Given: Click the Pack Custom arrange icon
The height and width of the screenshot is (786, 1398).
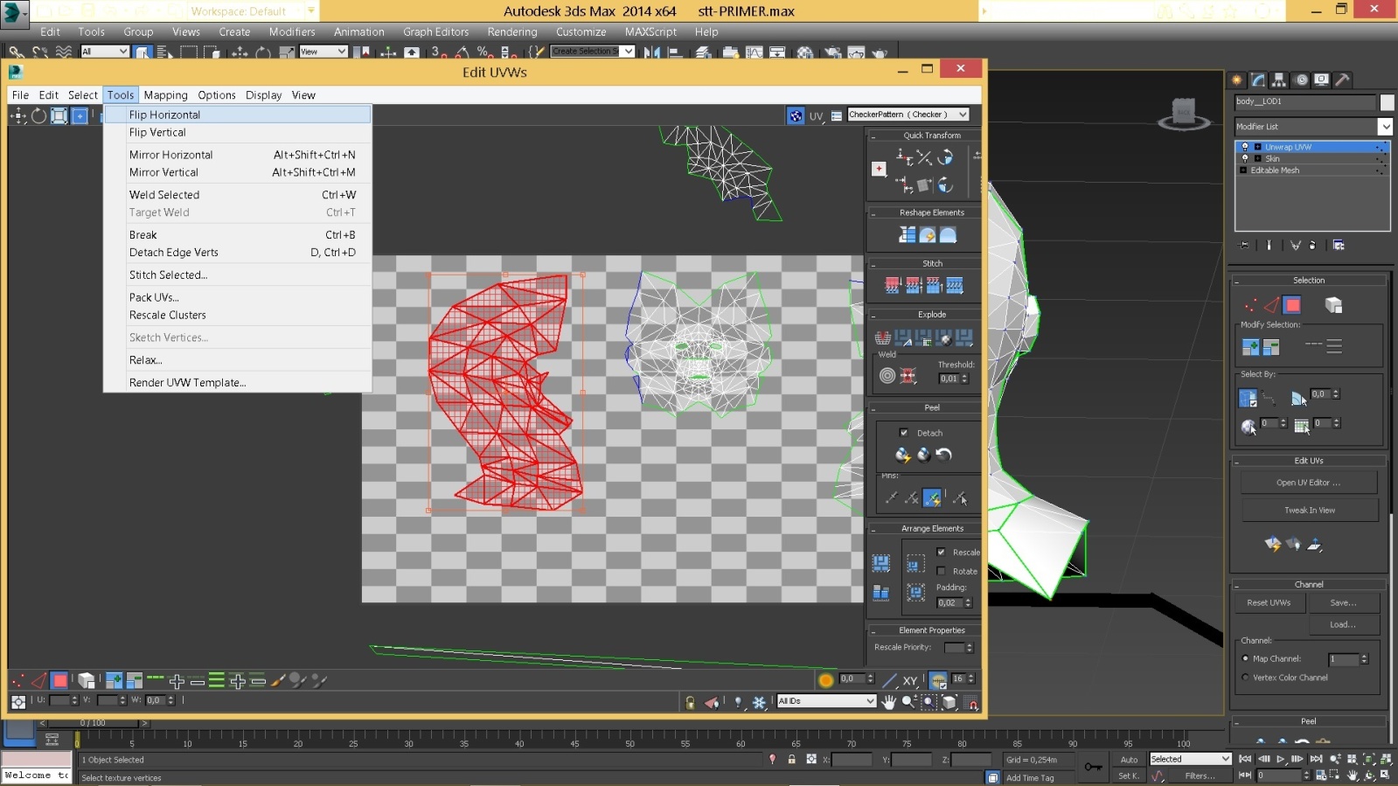Looking at the screenshot, I should pos(881,563).
